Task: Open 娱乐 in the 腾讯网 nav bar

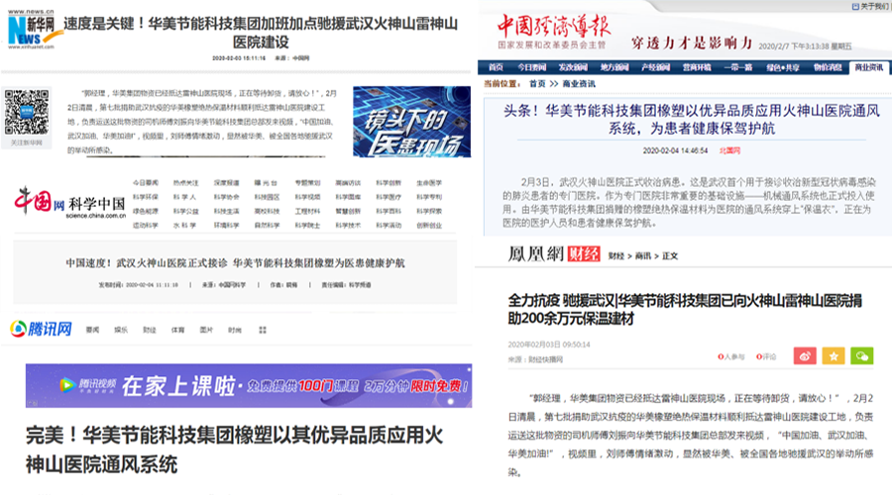Action: (121, 331)
